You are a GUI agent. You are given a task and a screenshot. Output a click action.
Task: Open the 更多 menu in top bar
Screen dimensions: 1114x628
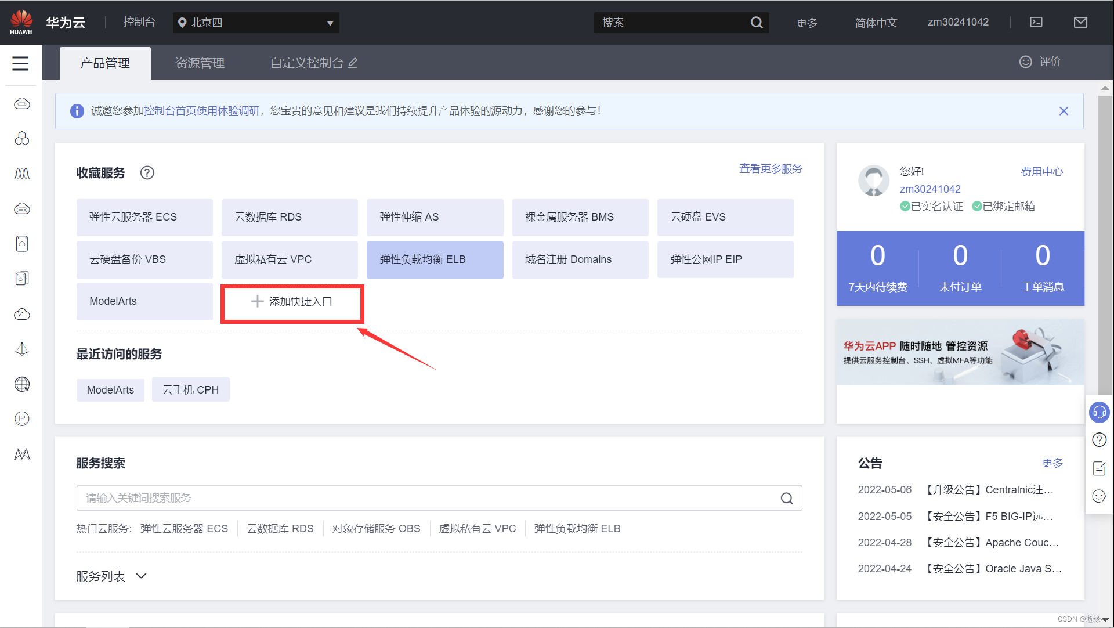806,23
